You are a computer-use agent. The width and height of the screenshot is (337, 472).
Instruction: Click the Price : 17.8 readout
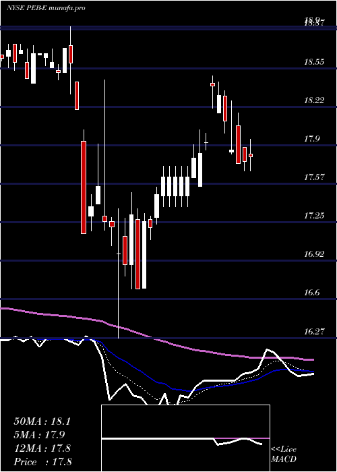[42, 462]
